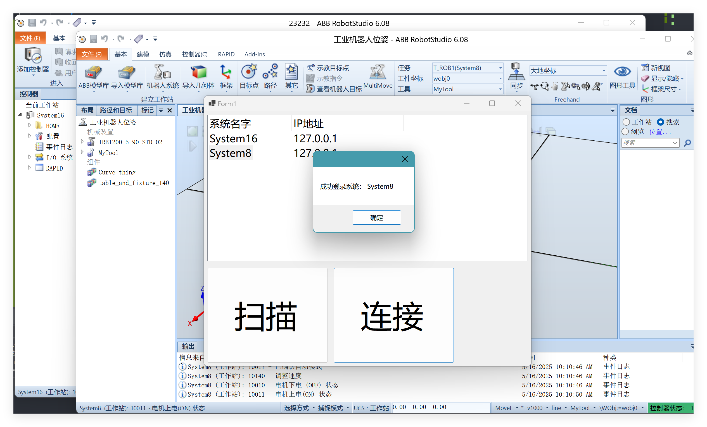
Task: Click the 新视图 new view icon
Action: 645,68
